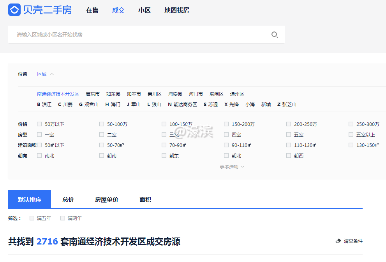Open the 启东市 region link

pyautogui.click(x=92, y=94)
